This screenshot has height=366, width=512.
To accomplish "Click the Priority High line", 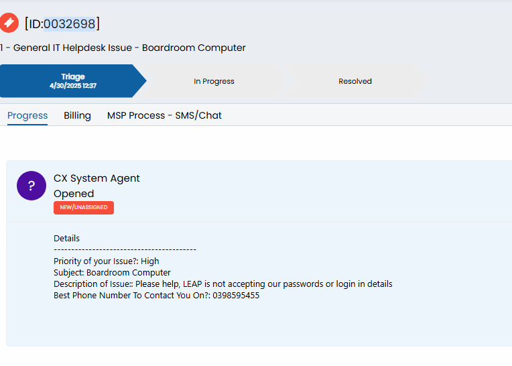I will coord(107,261).
